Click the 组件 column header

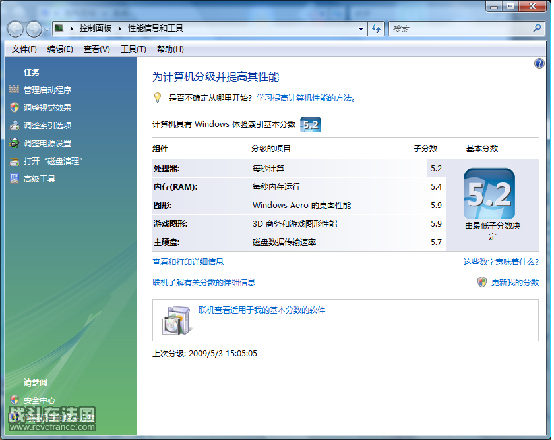coord(160,149)
